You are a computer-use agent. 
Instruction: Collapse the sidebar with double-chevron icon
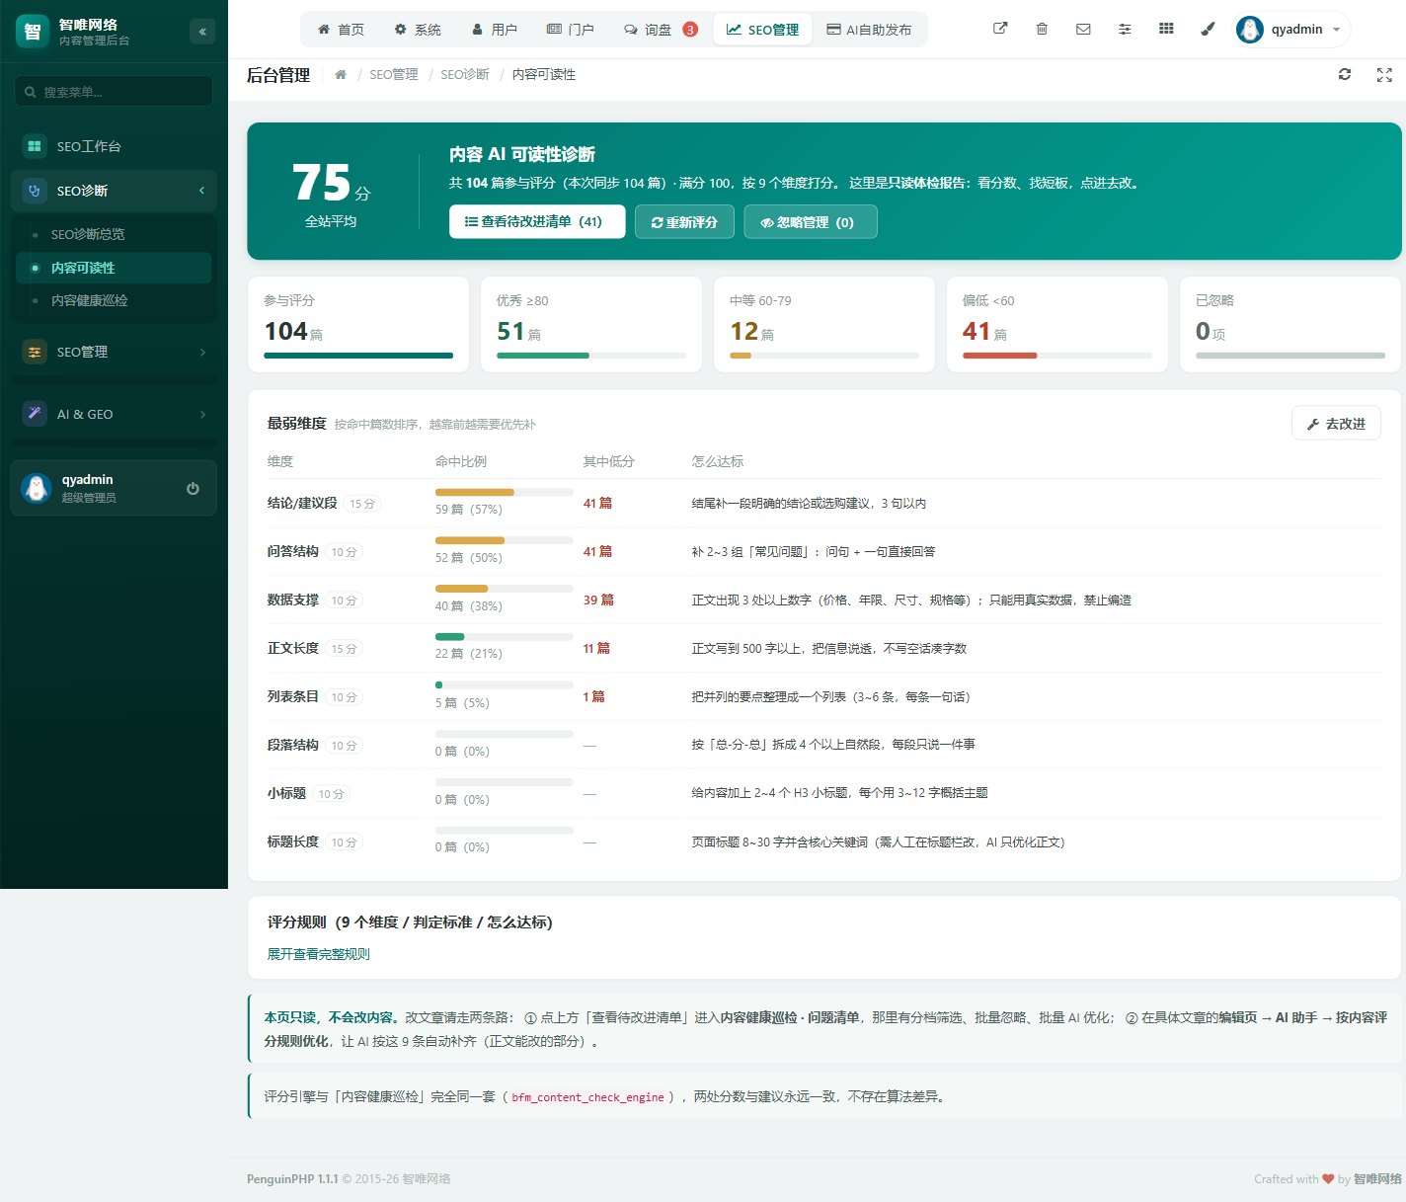[202, 32]
